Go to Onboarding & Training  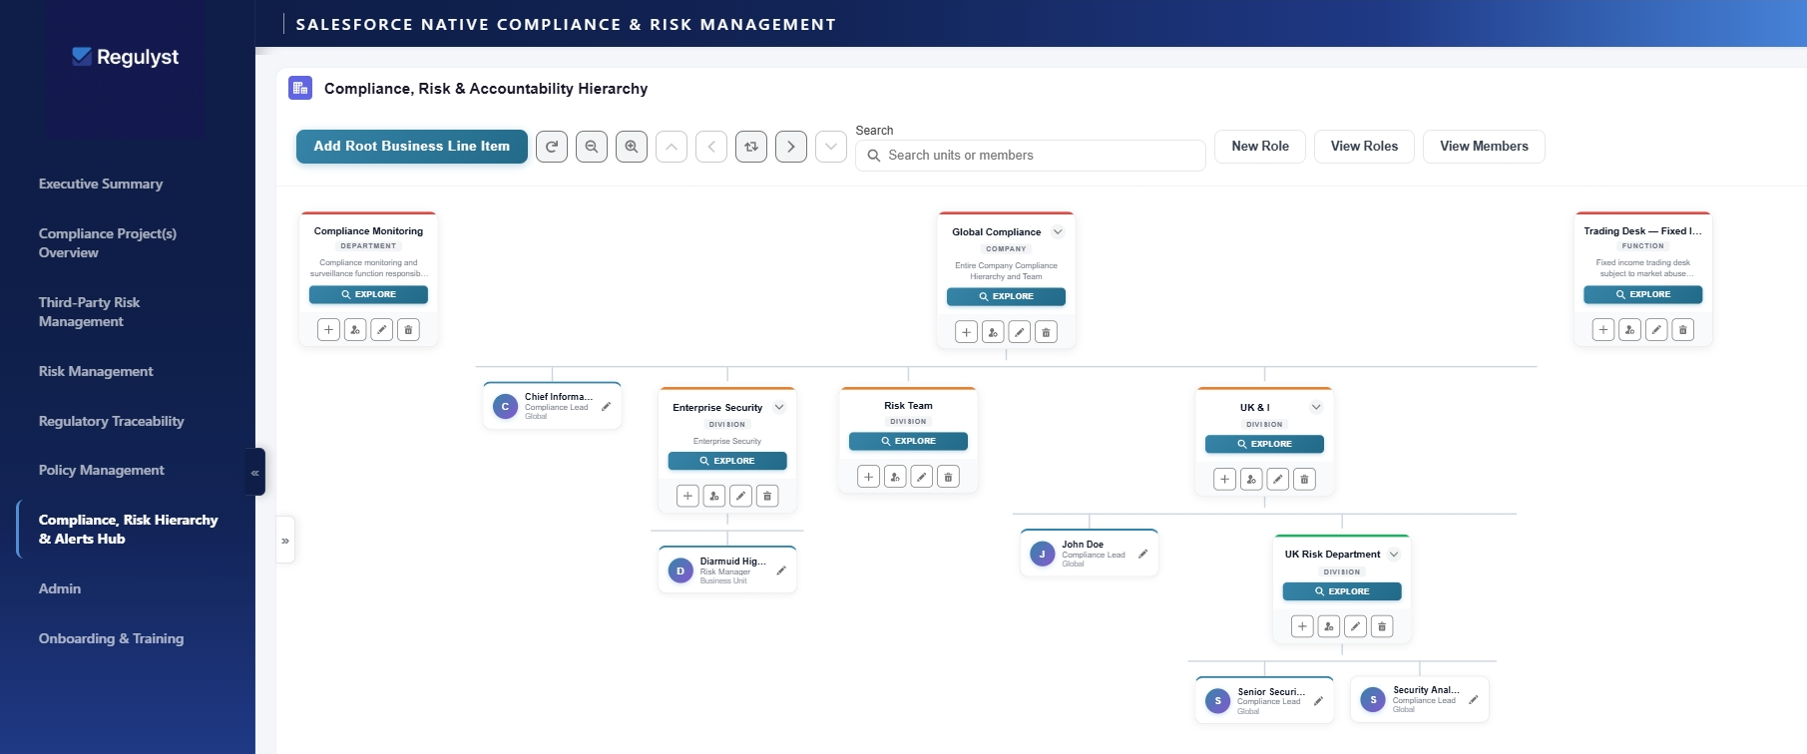click(x=111, y=638)
